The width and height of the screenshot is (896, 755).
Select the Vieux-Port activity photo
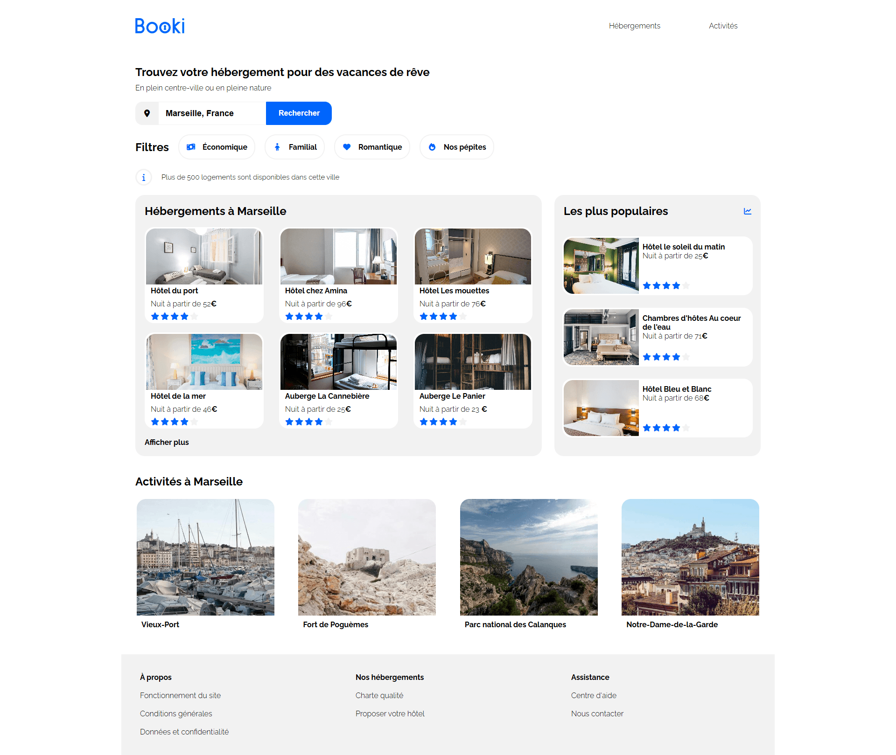[x=205, y=557]
